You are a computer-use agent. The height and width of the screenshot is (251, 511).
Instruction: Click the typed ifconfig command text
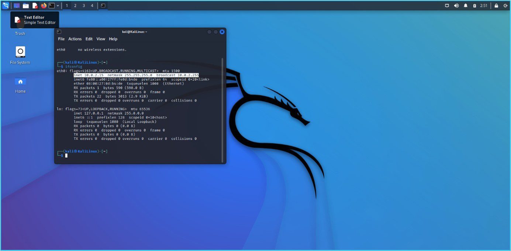pos(74,67)
